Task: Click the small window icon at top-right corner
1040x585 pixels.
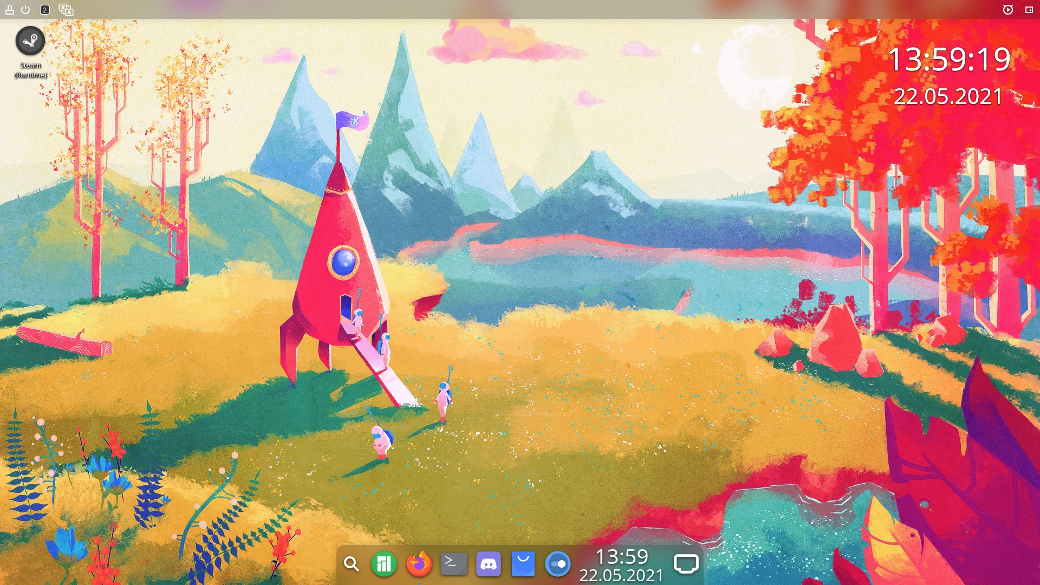Action: [1029, 10]
